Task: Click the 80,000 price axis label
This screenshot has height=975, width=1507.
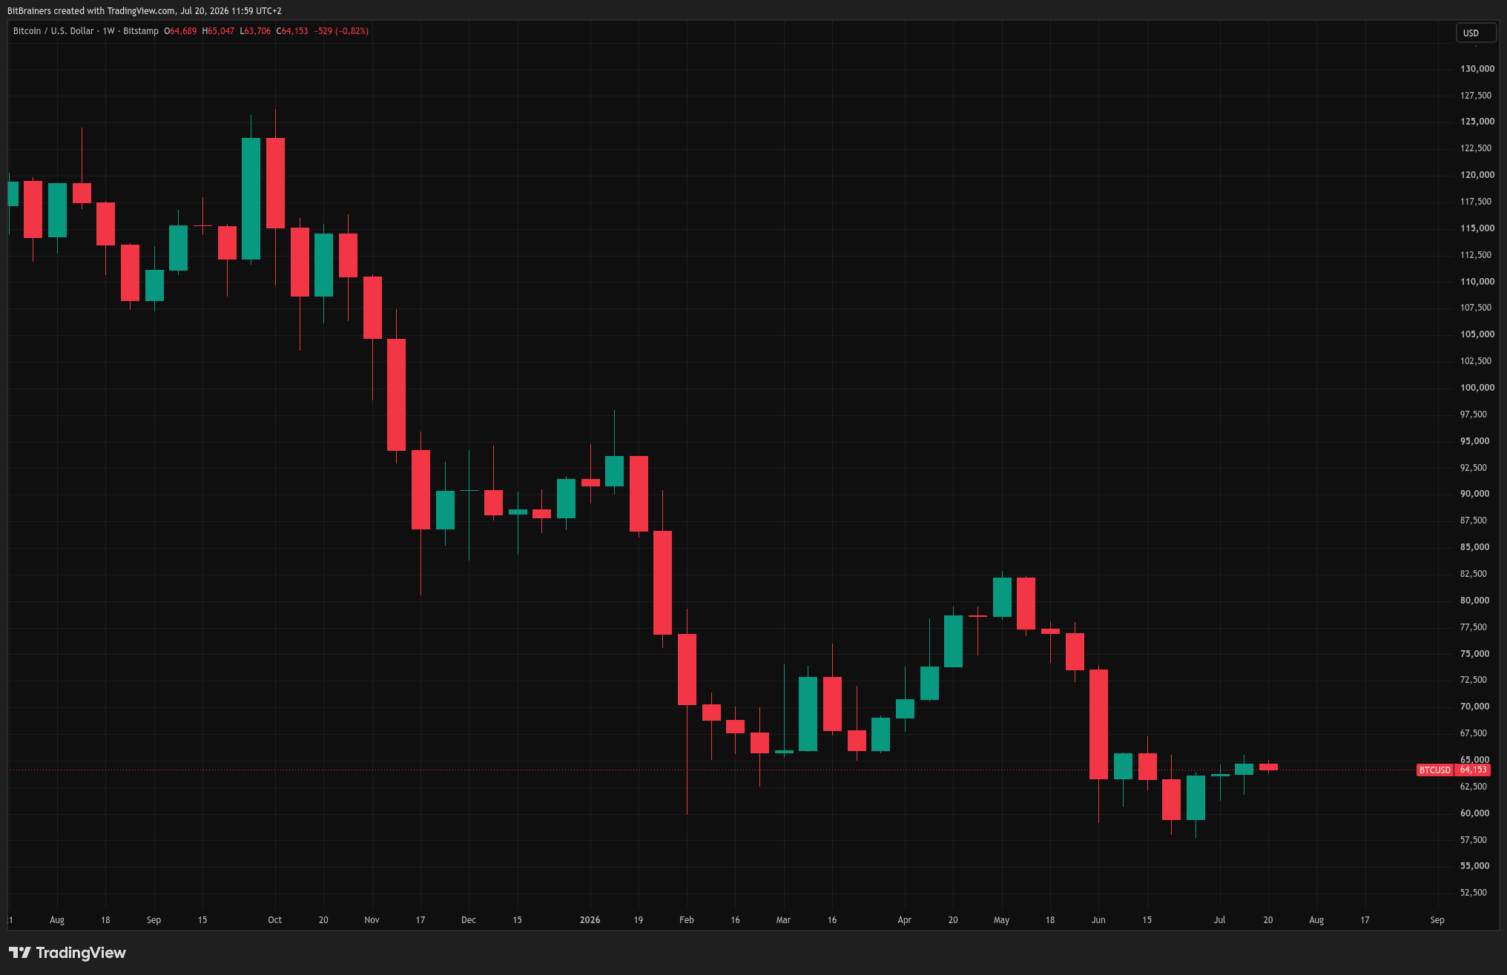Action: pos(1475,601)
